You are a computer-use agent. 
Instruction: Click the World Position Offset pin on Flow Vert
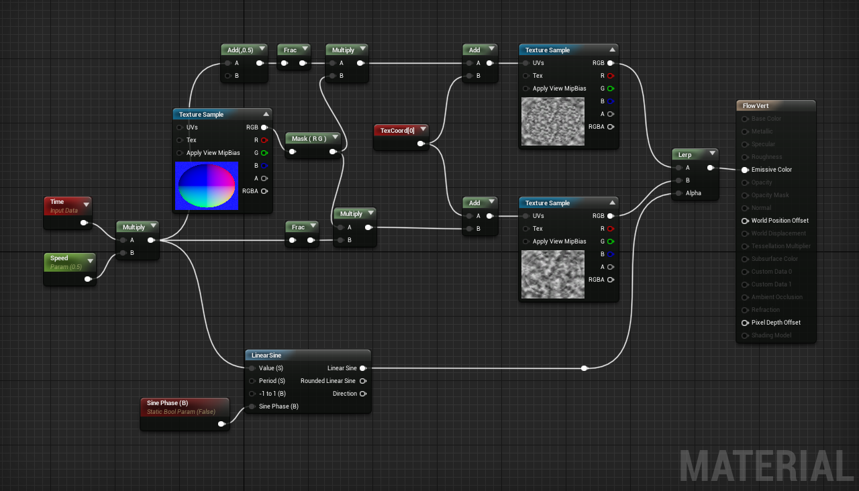coord(744,220)
